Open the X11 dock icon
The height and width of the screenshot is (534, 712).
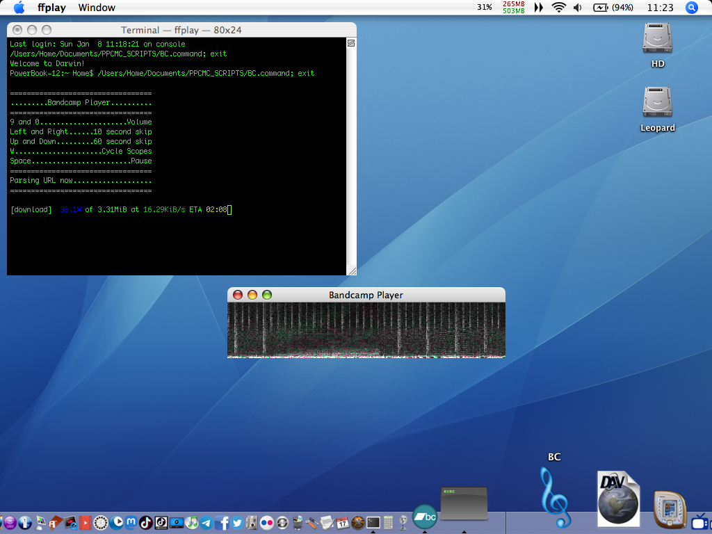(358, 523)
